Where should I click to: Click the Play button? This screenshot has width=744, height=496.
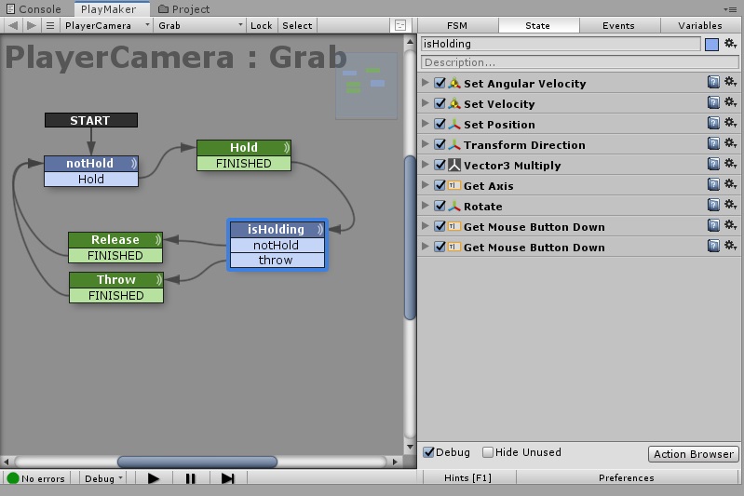click(x=154, y=478)
